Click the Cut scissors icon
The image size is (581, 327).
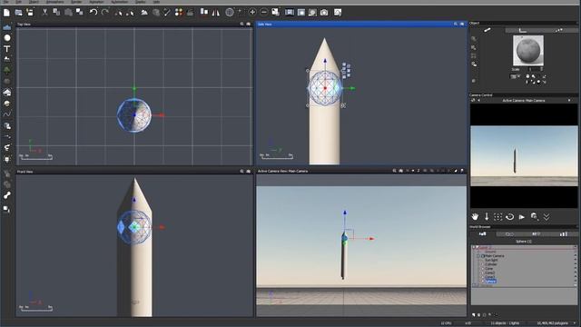pyautogui.click(x=44, y=12)
